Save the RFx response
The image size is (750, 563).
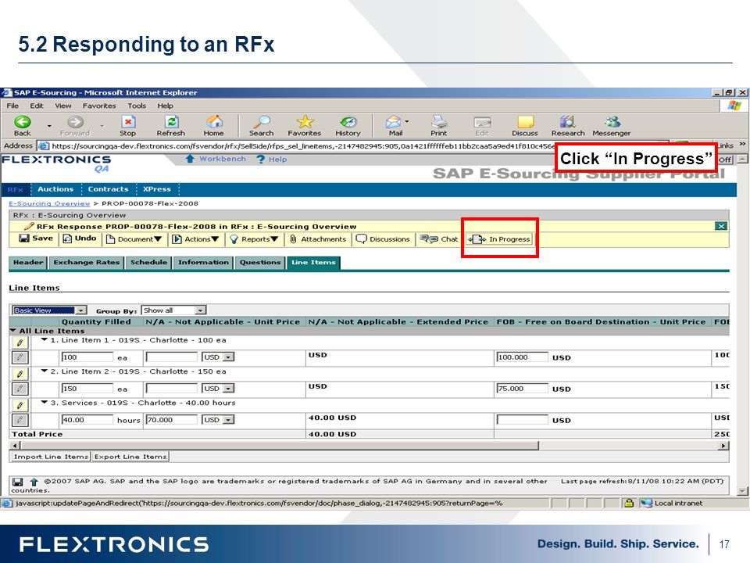[x=36, y=238]
